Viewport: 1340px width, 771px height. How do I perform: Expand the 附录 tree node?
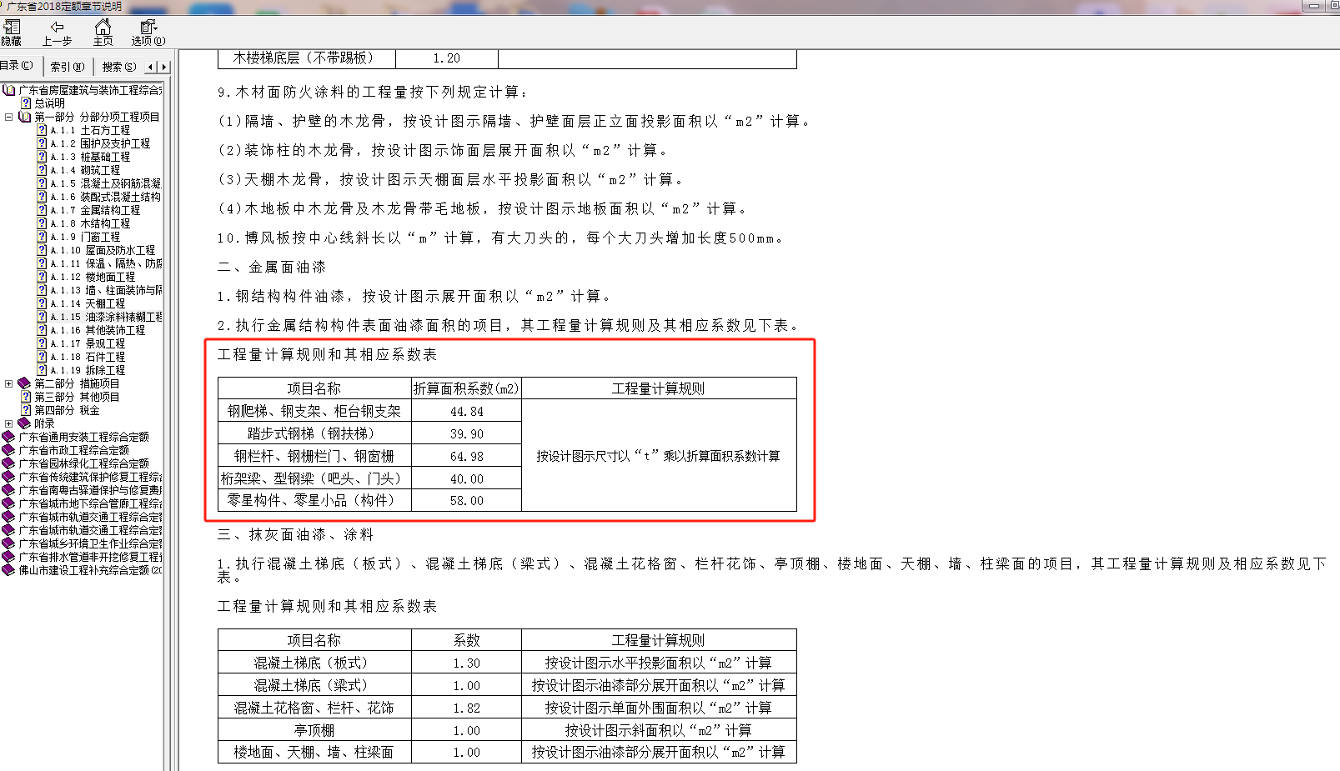(8, 423)
